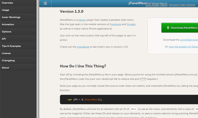
Task: Click the Version 1.3.0 heading
Action: [72, 11]
